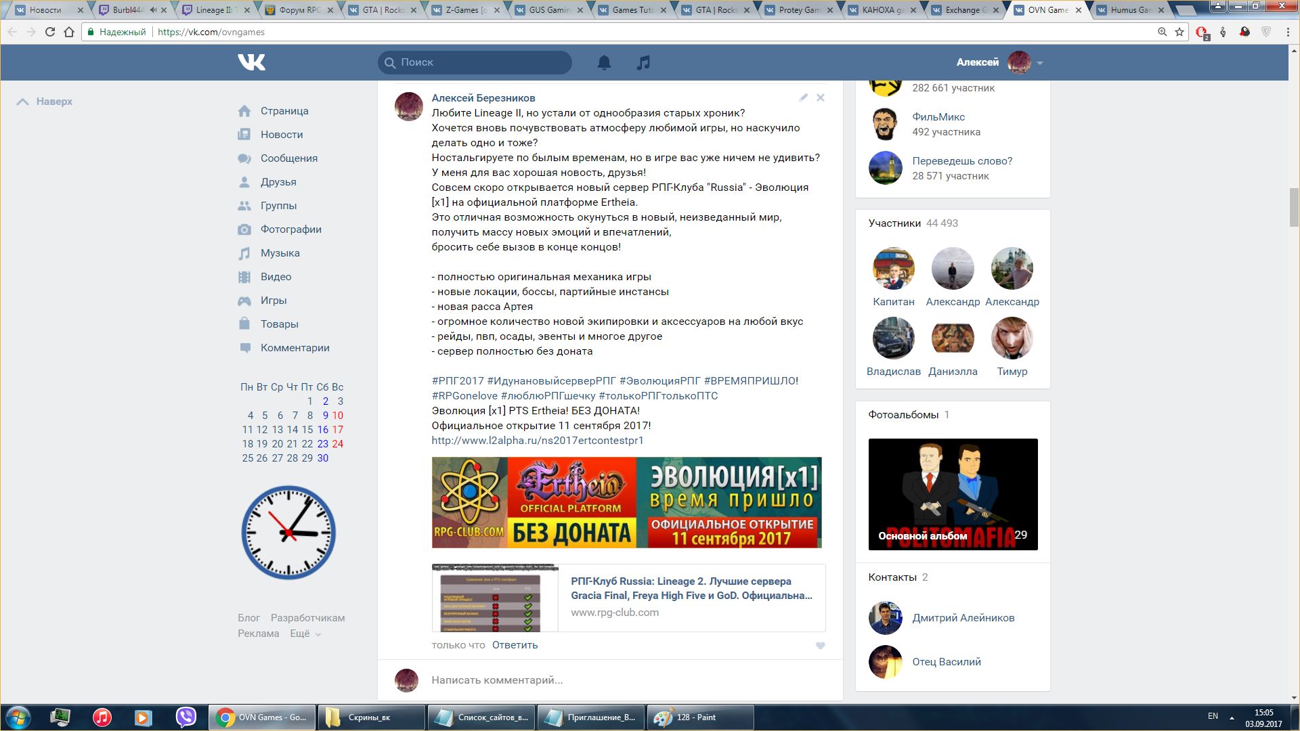Open РПГ-Клуб Russia link preview title

691,588
